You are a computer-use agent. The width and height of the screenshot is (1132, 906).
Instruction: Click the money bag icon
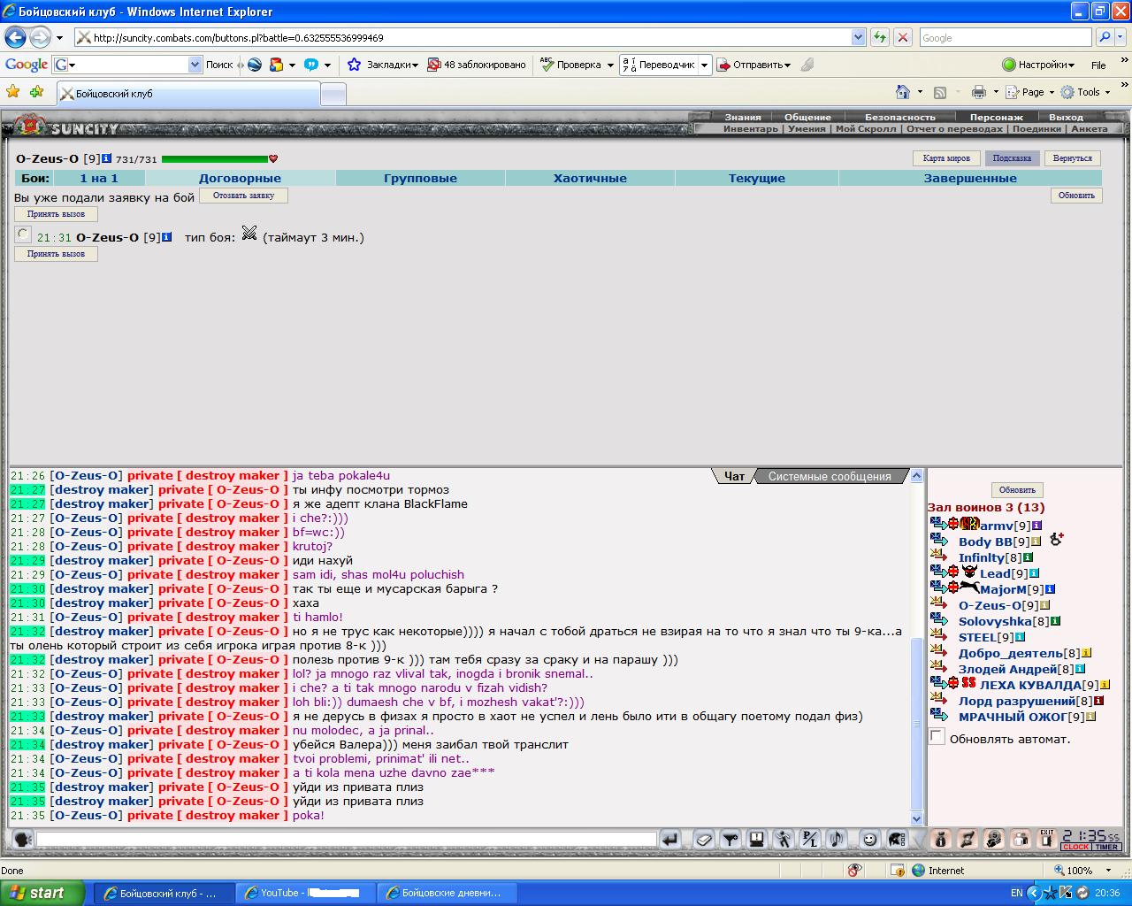[x=941, y=839]
